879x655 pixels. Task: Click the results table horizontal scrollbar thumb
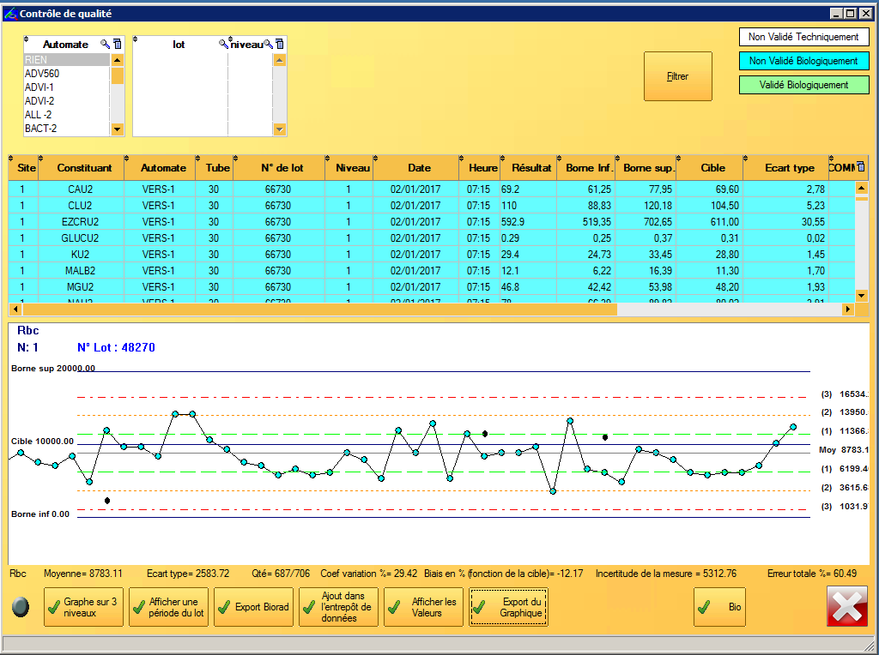318,309
